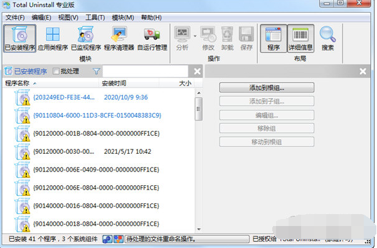Click scroll up arrow of program list

199,93
